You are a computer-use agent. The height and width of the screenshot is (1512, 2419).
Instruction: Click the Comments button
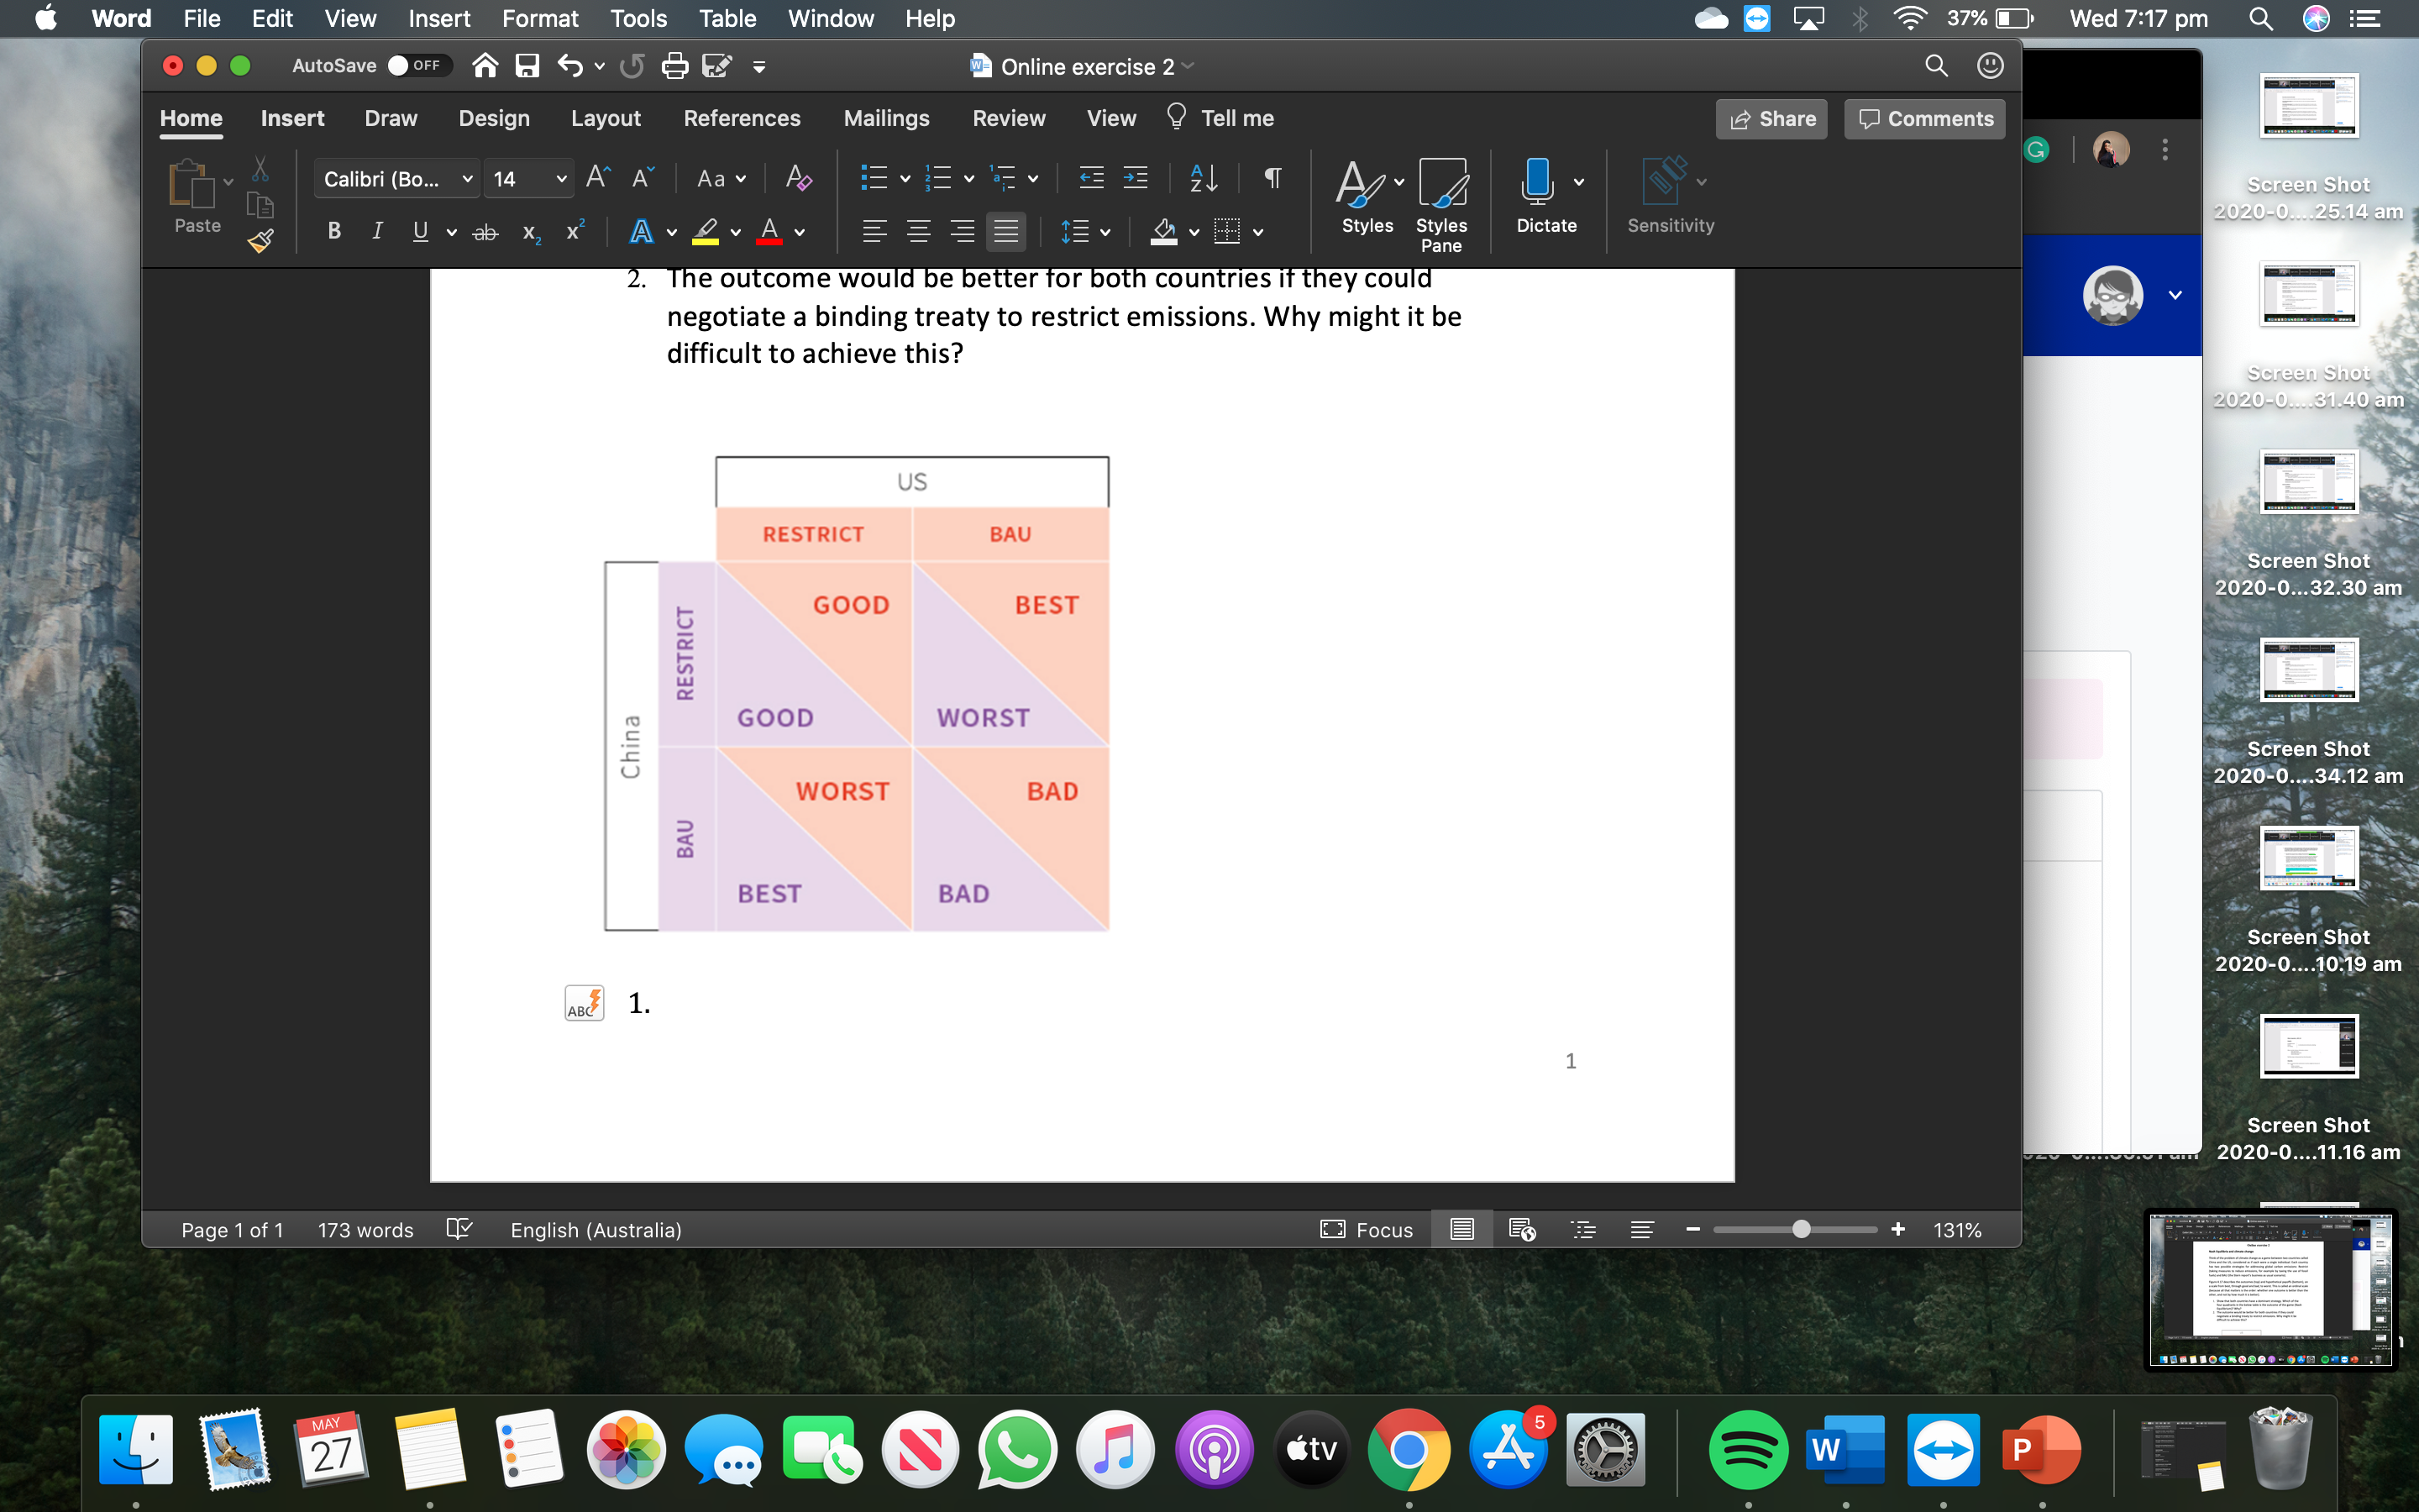coord(1923,118)
